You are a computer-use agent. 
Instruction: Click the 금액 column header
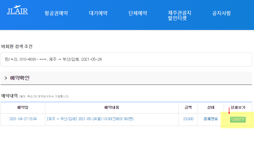click(188, 108)
